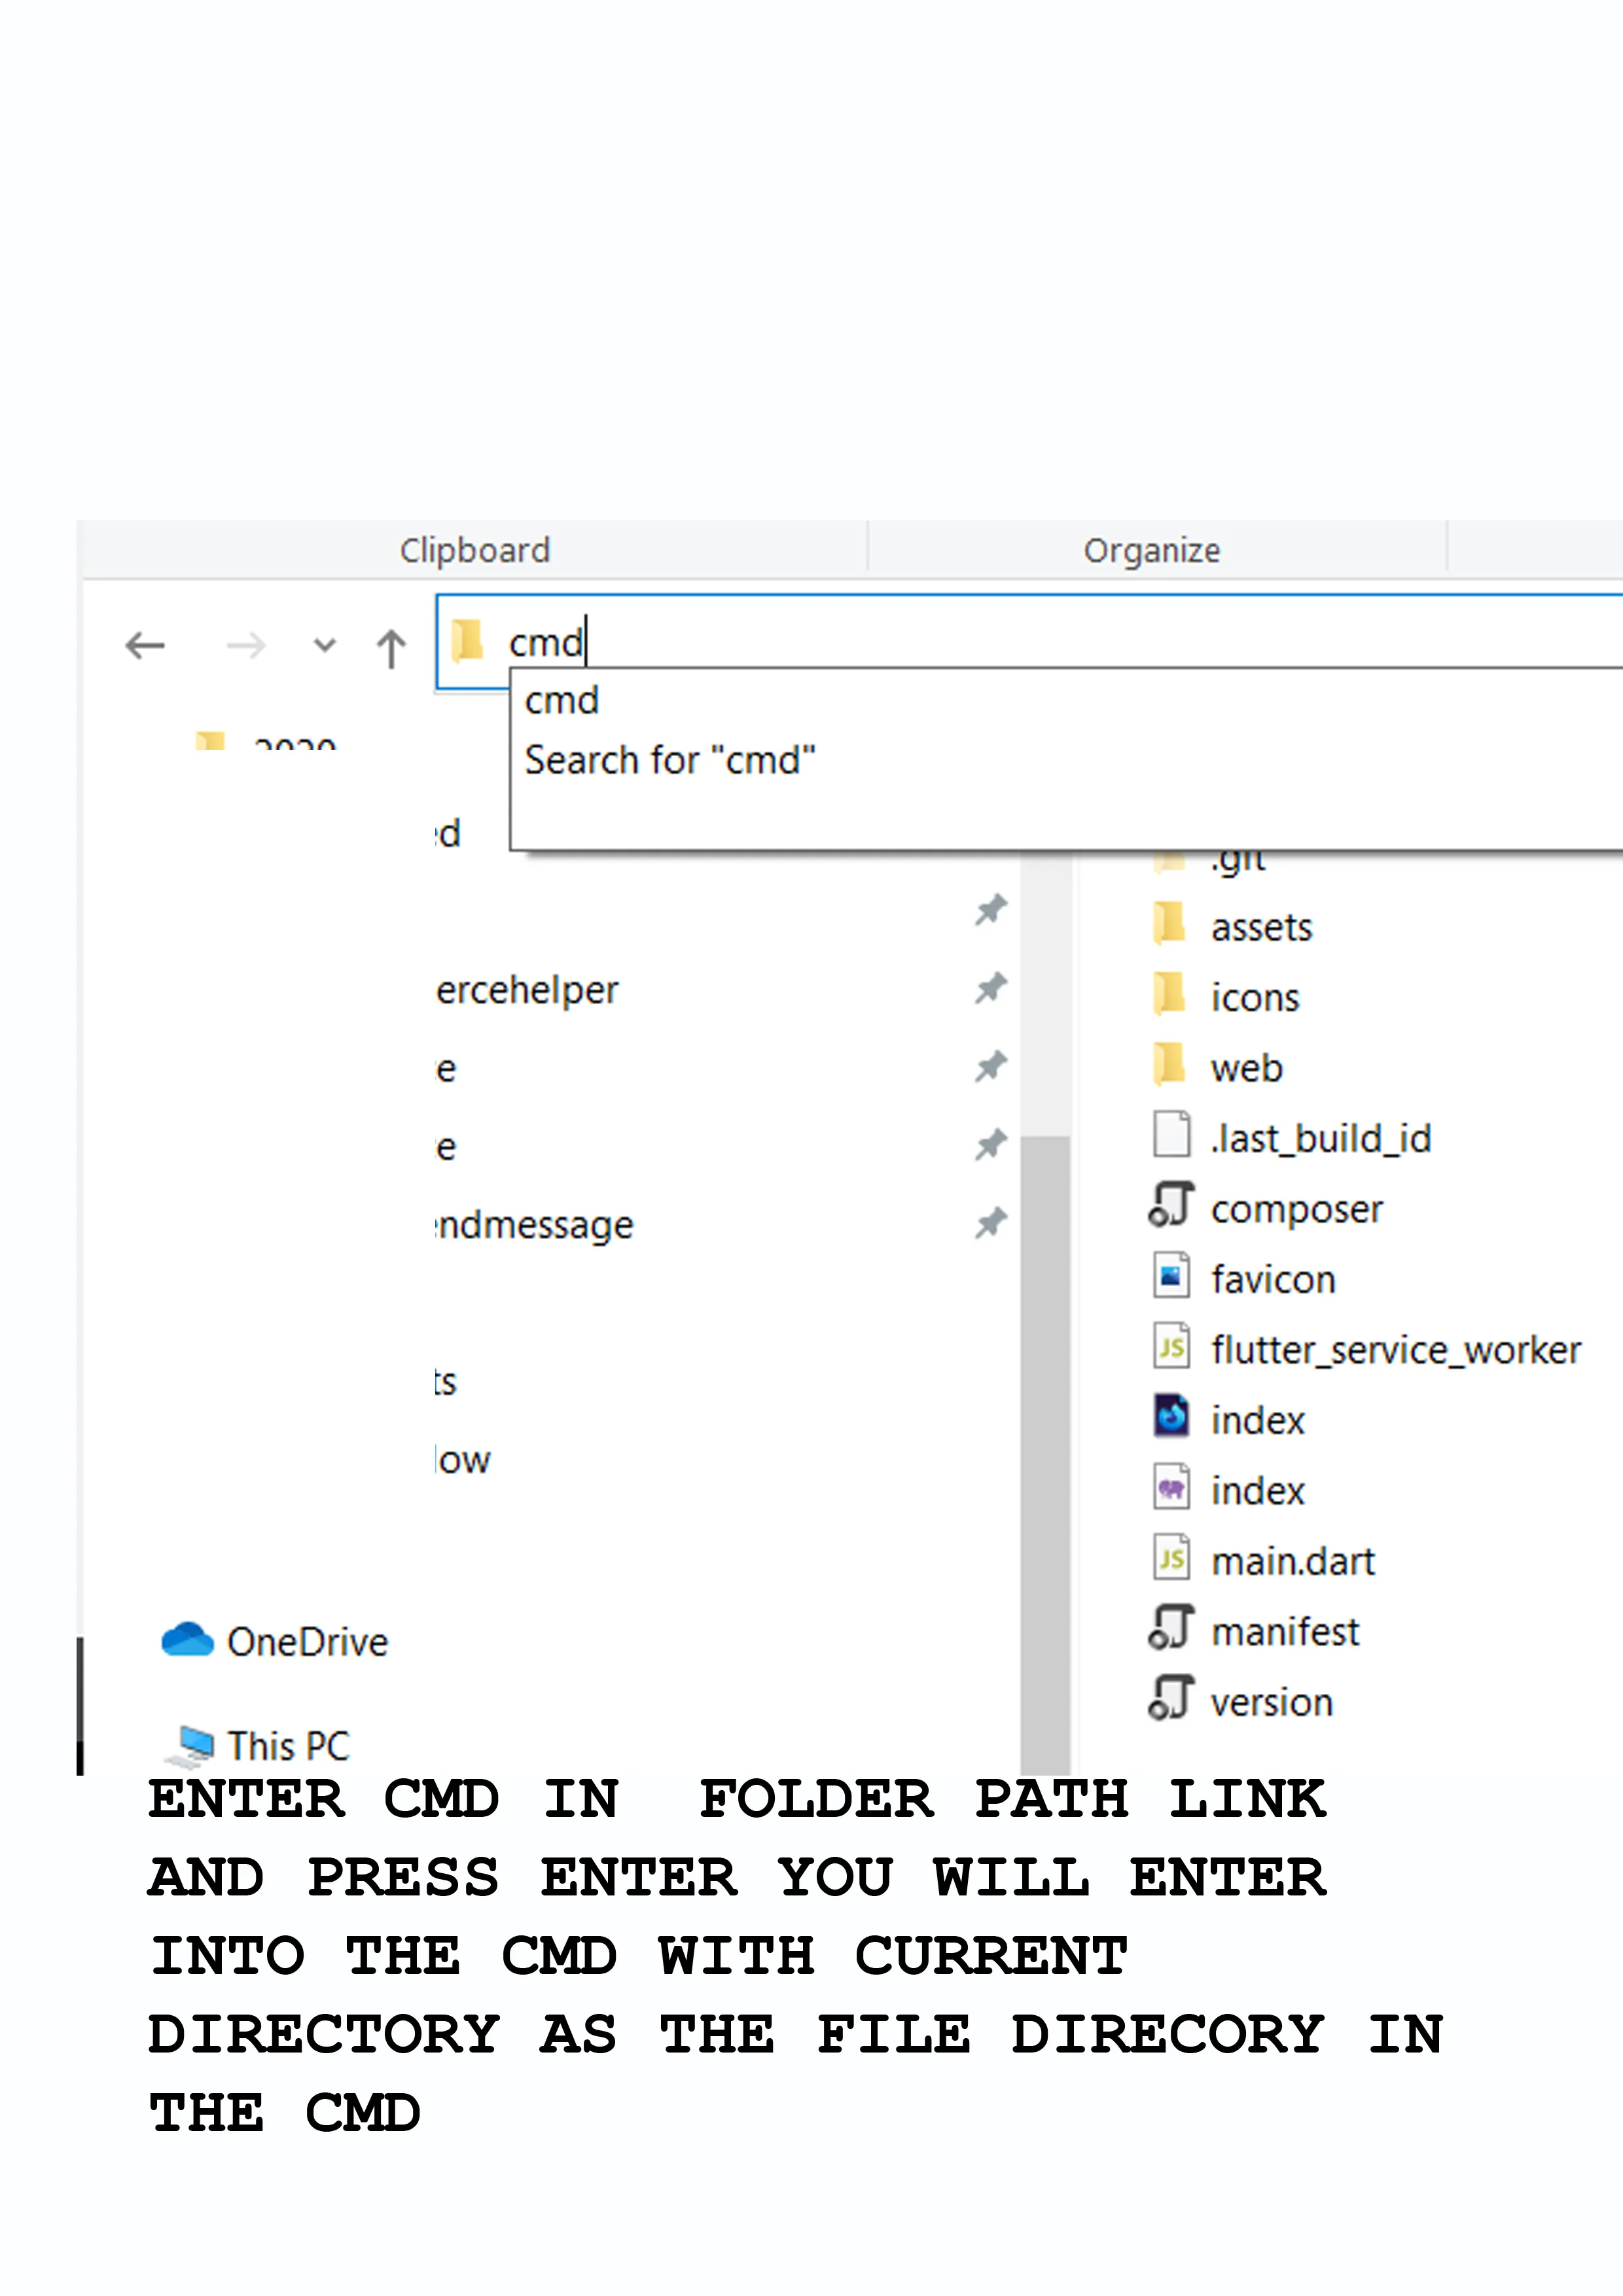Image resolution: width=1623 pixels, height=2296 pixels.
Task: Choose Search for "cmd" suggestion
Action: pyautogui.click(x=669, y=761)
